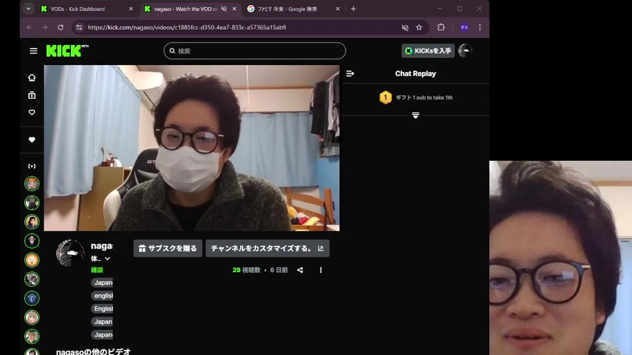
Task: Open the second followed channel avatar
Action: click(x=32, y=203)
